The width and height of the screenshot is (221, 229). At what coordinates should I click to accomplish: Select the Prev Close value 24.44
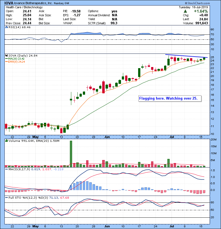pos(27,23)
